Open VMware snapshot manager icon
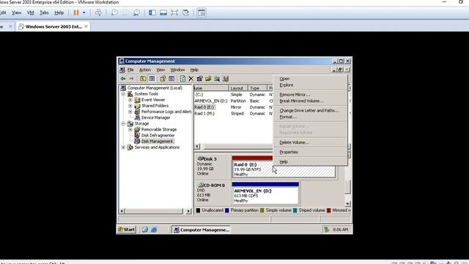This screenshot has width=469, height=264. [137, 12]
